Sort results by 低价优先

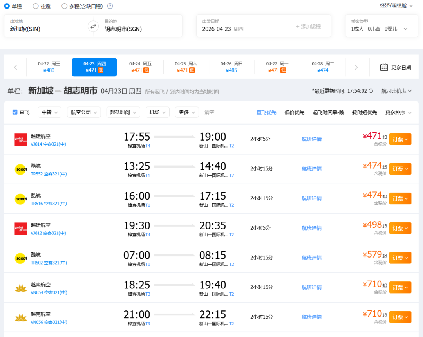(x=294, y=112)
